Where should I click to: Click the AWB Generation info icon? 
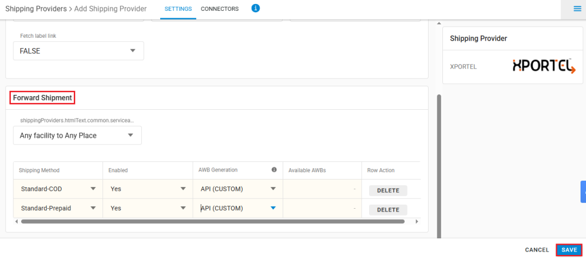coord(274,170)
